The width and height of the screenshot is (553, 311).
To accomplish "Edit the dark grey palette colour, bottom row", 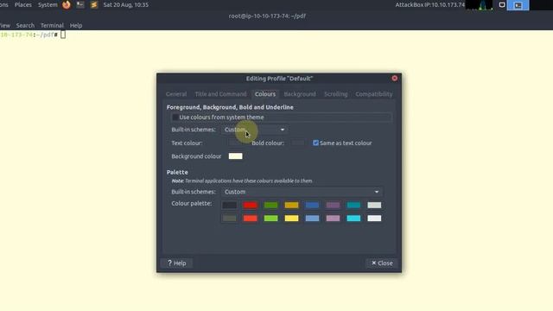I will (x=230, y=219).
